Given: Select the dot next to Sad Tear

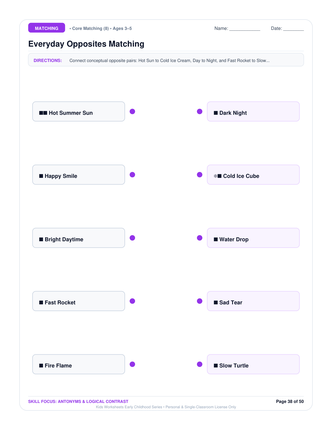Looking at the screenshot, I should pyautogui.click(x=200, y=301).
